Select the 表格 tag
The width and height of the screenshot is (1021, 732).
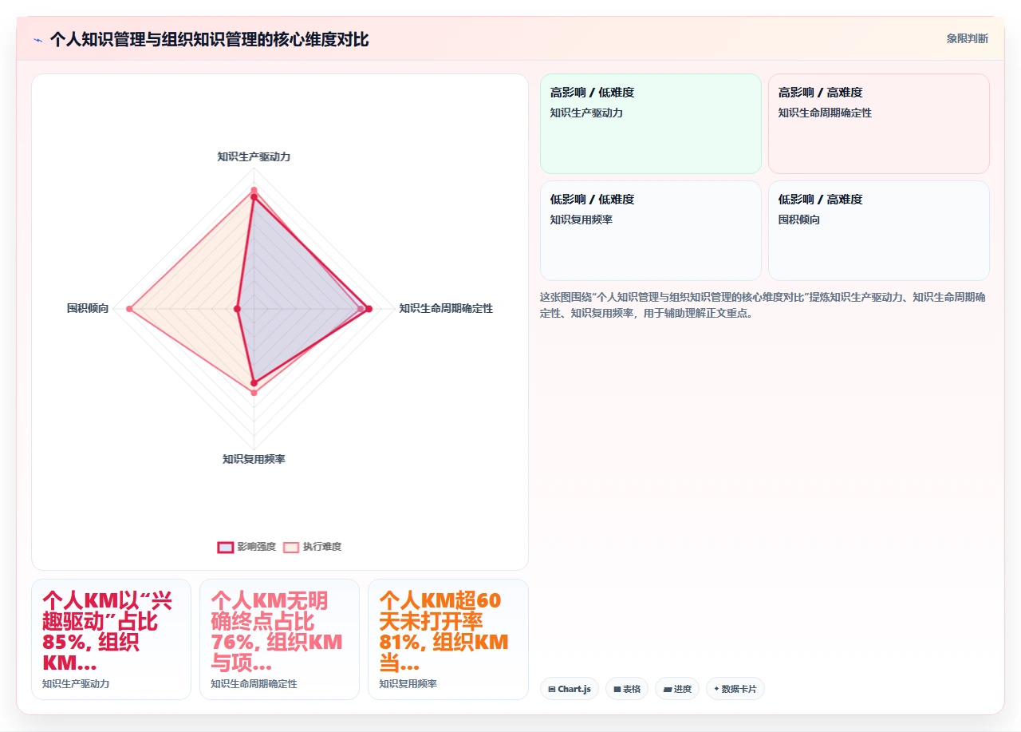[626, 689]
